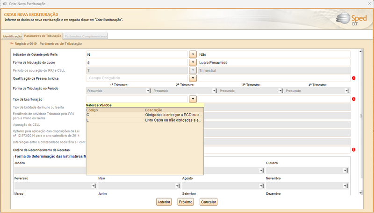Click the Forma de tributação code field showing 5
Image resolution: width=374 pixels, height=213 pixels.
pos(137,62)
